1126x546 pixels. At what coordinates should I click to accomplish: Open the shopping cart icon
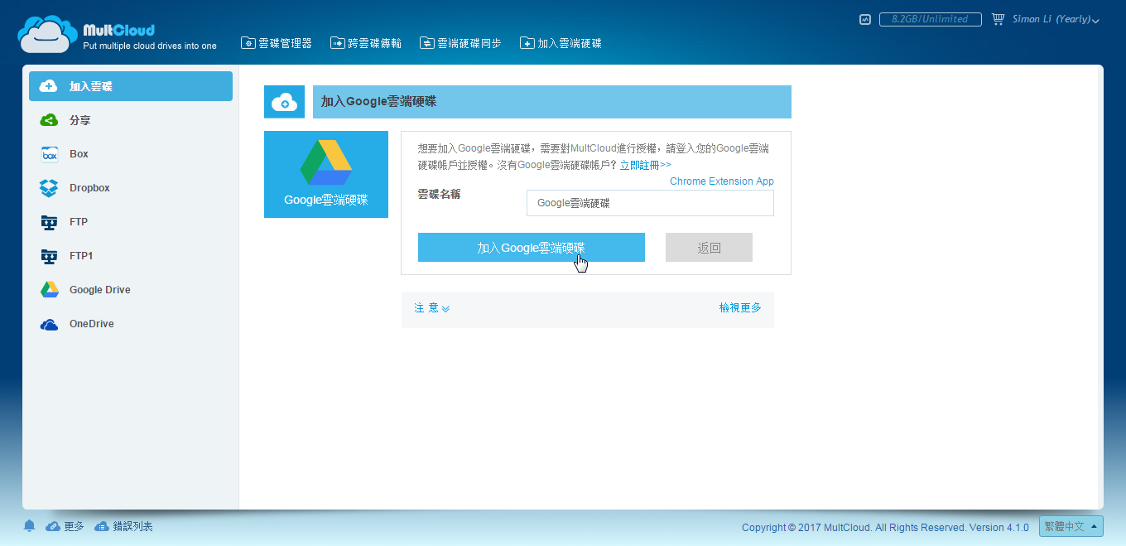998,19
